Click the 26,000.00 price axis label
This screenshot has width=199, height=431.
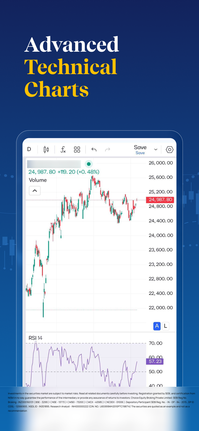point(161,163)
